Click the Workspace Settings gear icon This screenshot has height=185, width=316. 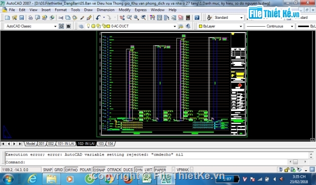click(61, 26)
